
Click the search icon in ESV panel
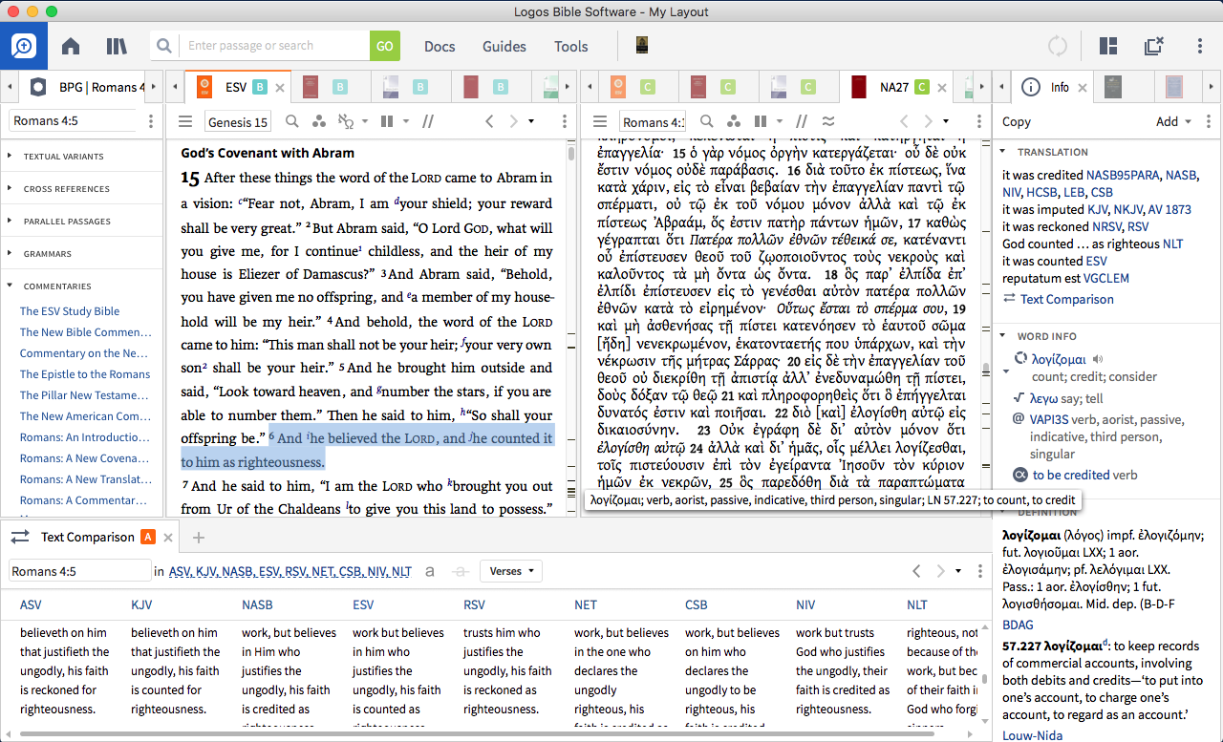tap(292, 121)
